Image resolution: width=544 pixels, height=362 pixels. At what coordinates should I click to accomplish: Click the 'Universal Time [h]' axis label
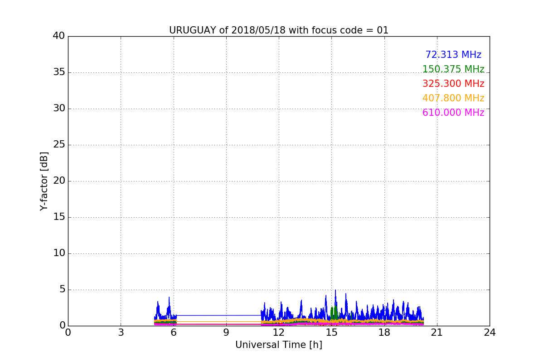[x=279, y=345]
